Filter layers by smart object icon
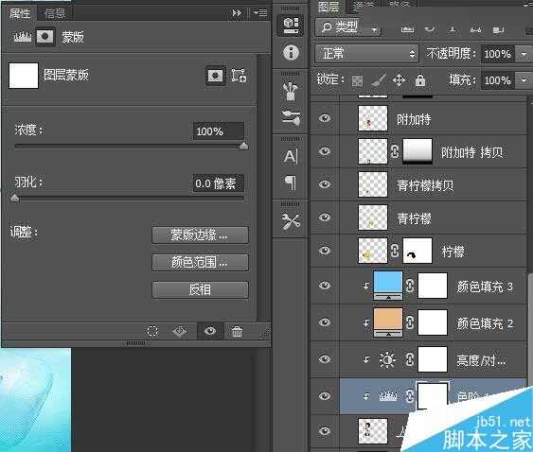This screenshot has width=533, height=452. (x=498, y=30)
